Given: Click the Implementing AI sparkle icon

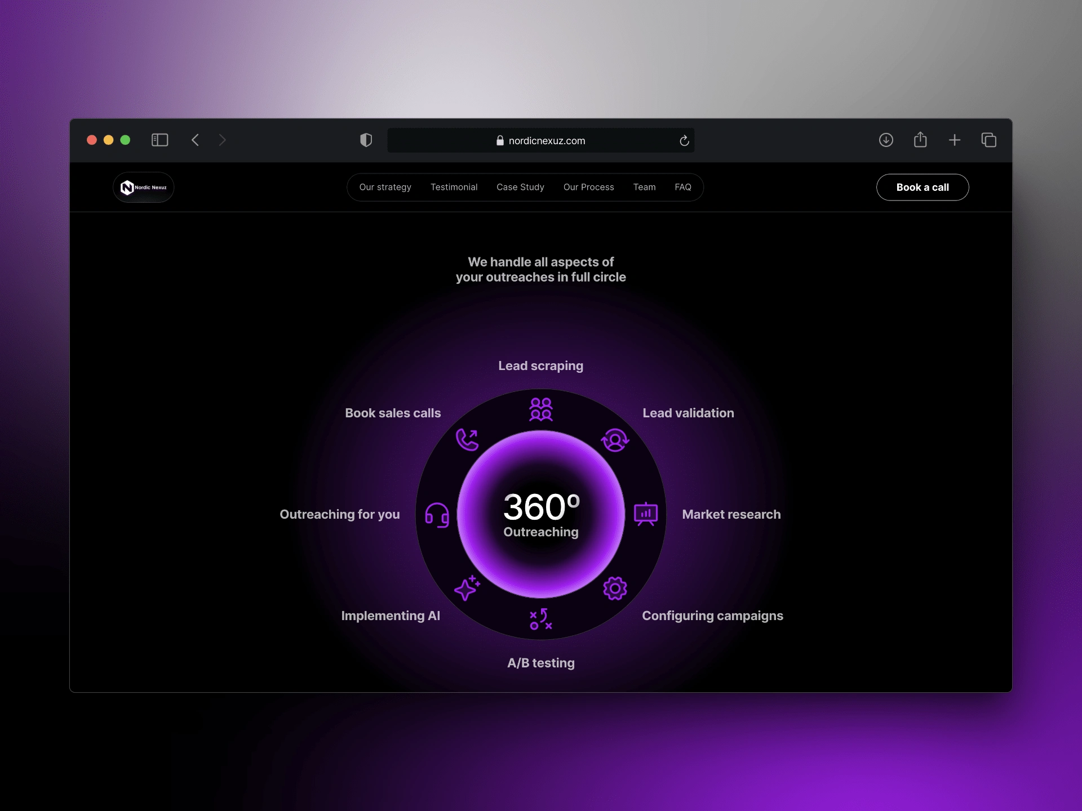Looking at the screenshot, I should (x=467, y=589).
